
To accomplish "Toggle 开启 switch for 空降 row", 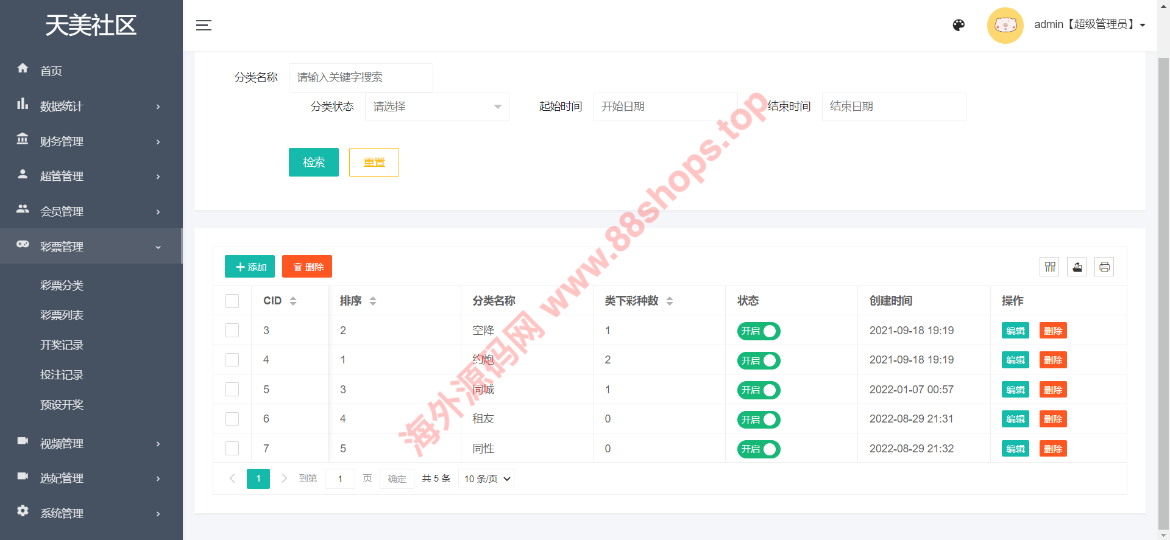I will [759, 331].
